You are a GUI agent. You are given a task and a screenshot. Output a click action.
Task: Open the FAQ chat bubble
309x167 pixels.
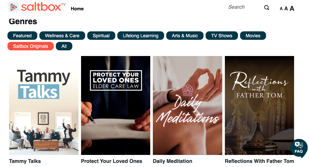pyautogui.click(x=299, y=148)
